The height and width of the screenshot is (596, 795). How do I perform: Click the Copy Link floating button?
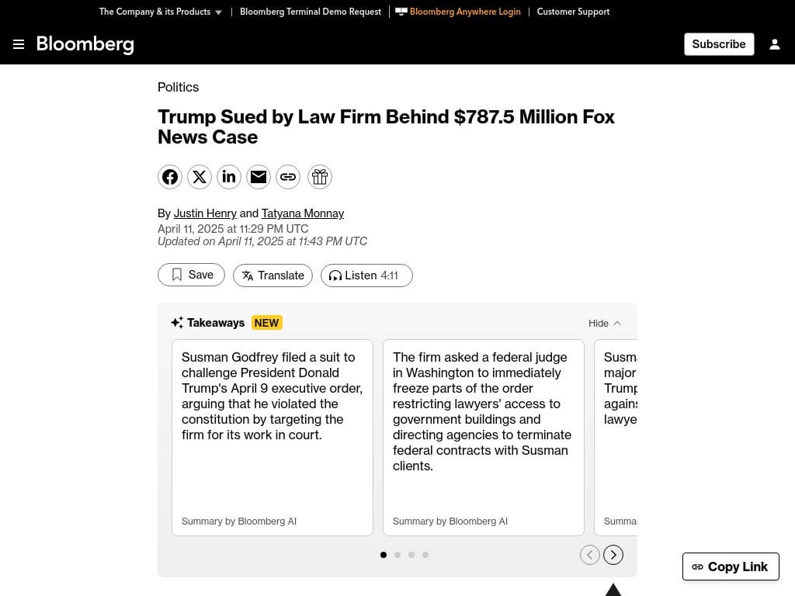(730, 567)
